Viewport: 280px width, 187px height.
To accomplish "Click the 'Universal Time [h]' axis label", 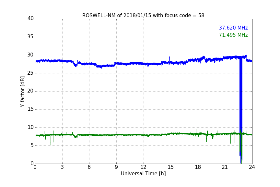I will coord(143,174).
